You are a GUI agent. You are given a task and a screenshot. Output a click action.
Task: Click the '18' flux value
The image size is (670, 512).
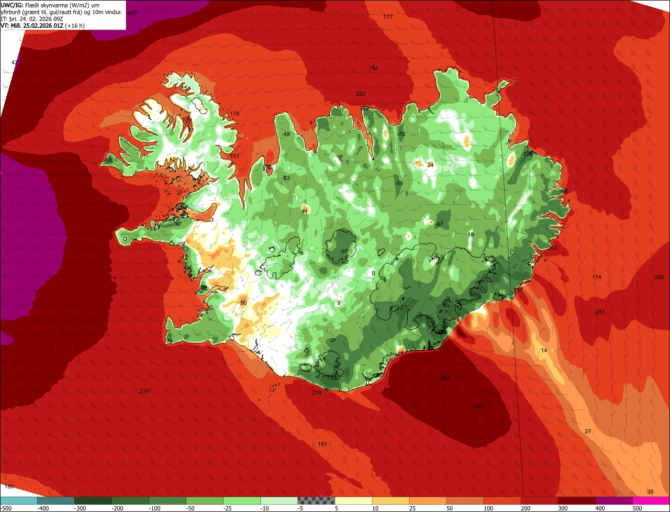coord(471,235)
